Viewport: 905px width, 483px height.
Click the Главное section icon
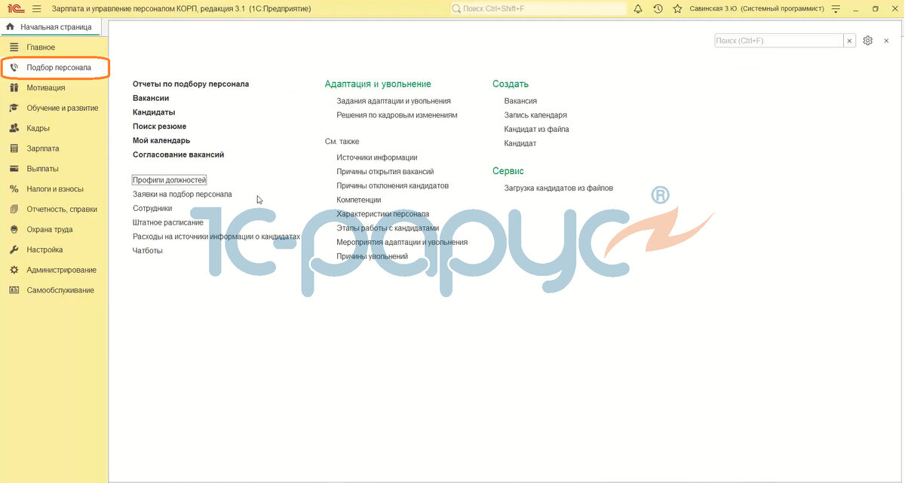tap(14, 47)
